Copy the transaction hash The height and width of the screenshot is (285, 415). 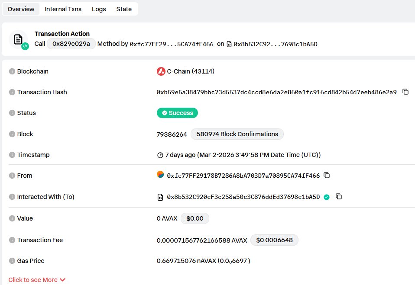(406, 92)
